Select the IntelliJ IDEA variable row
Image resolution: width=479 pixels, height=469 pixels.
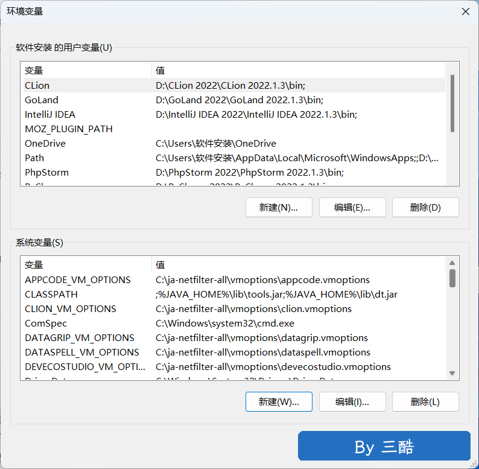pyautogui.click(x=234, y=114)
